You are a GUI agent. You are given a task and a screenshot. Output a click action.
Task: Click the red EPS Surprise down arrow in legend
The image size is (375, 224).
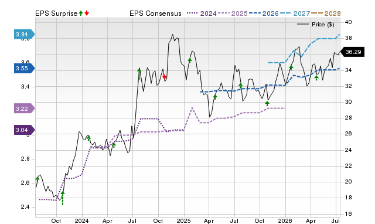pos(87,13)
